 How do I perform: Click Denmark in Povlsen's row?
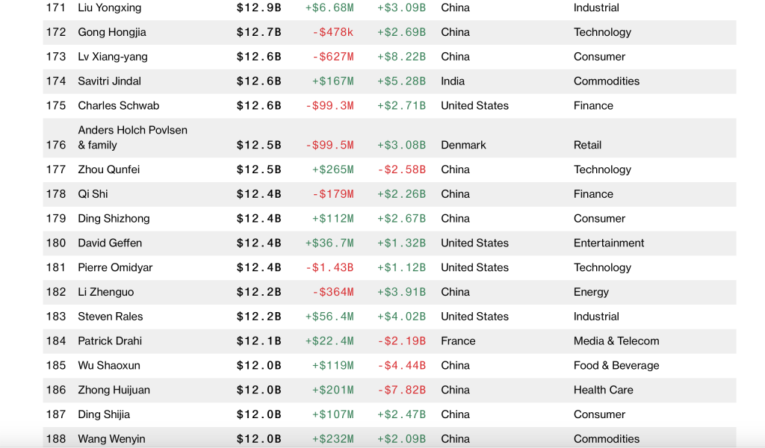(463, 145)
